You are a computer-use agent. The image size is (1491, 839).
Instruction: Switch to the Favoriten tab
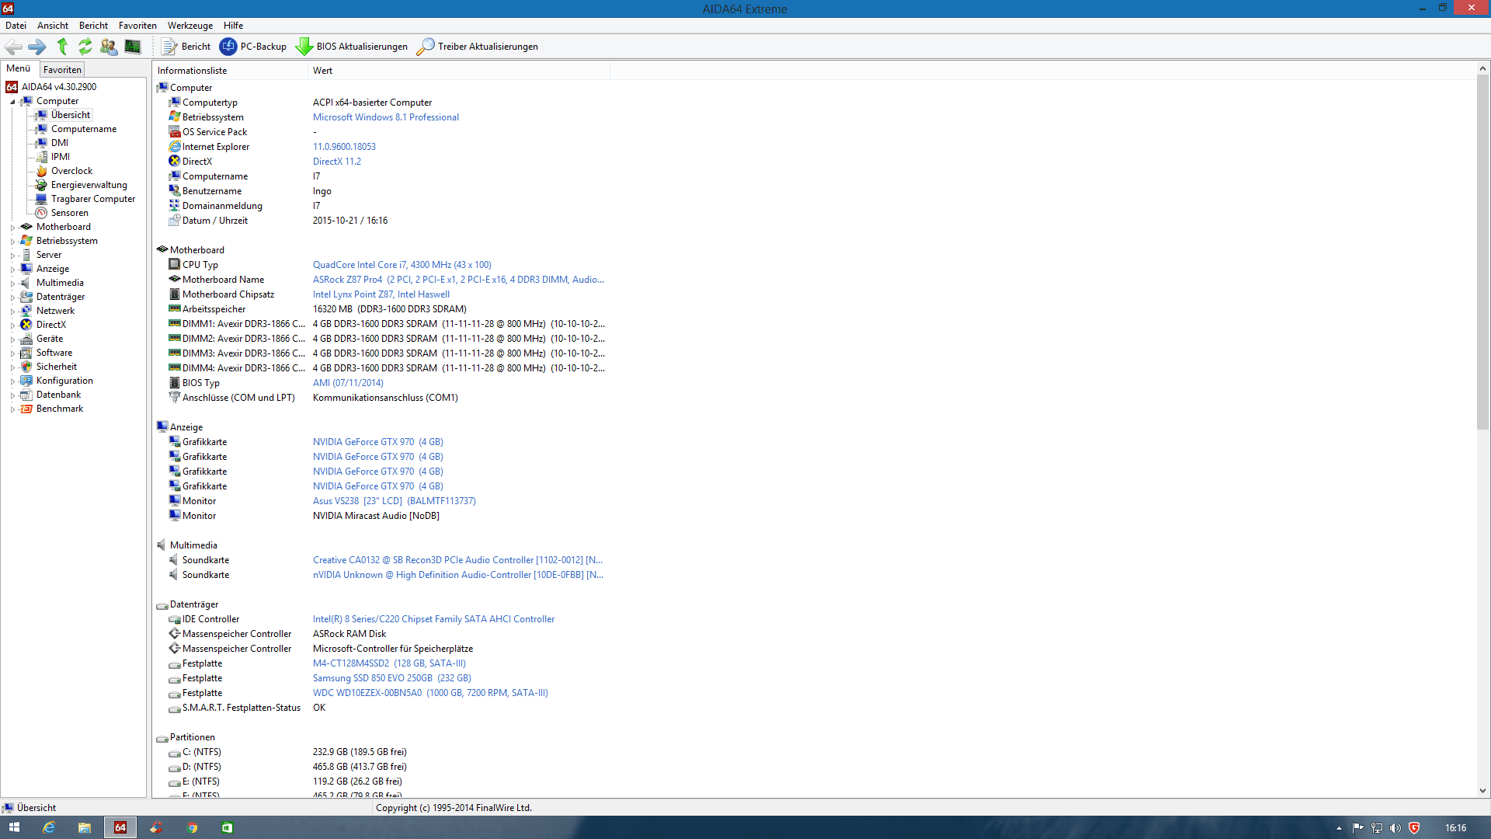pos(62,70)
